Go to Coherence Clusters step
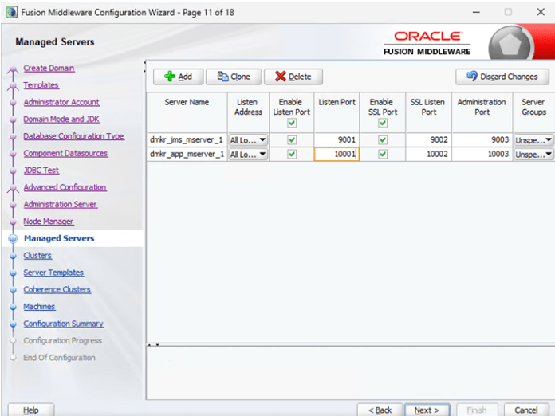This screenshot has width=555, height=416. click(x=57, y=289)
